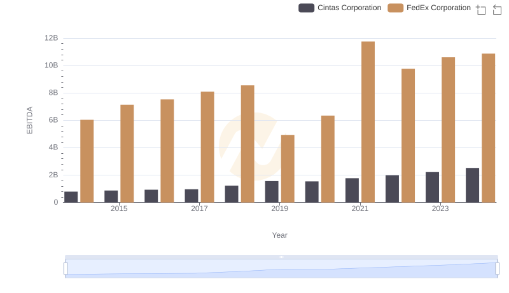
Task: Click the 12B y-axis label
Action: click(x=52, y=38)
